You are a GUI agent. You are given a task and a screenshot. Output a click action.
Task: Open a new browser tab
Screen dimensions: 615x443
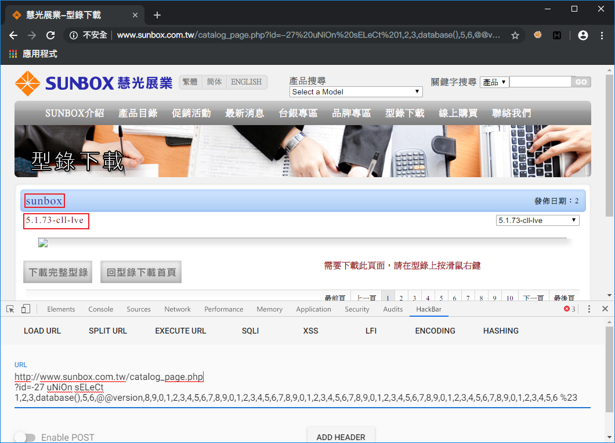click(157, 15)
